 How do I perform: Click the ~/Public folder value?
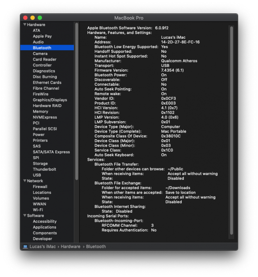pos(175,169)
